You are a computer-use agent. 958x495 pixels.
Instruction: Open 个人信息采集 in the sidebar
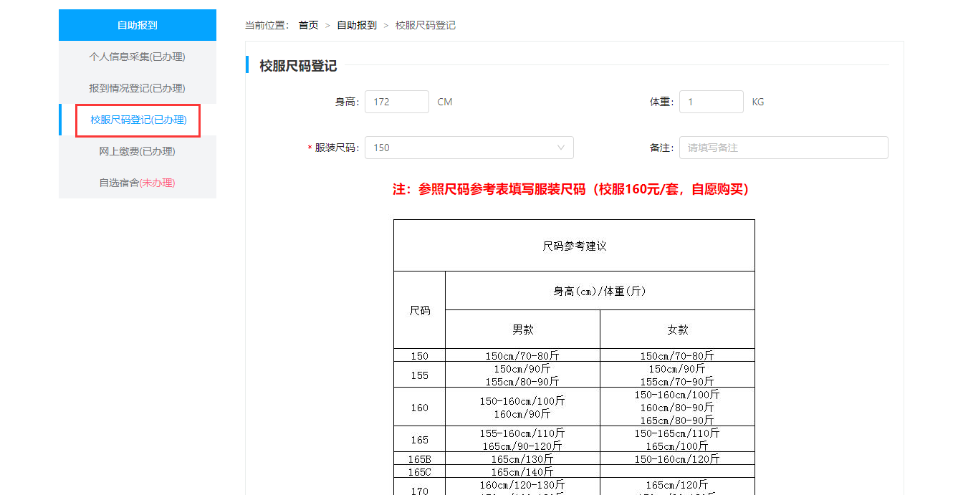[x=137, y=57]
